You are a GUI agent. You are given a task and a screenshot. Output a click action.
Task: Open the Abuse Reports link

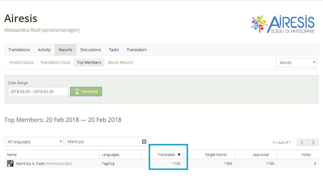[120, 62]
